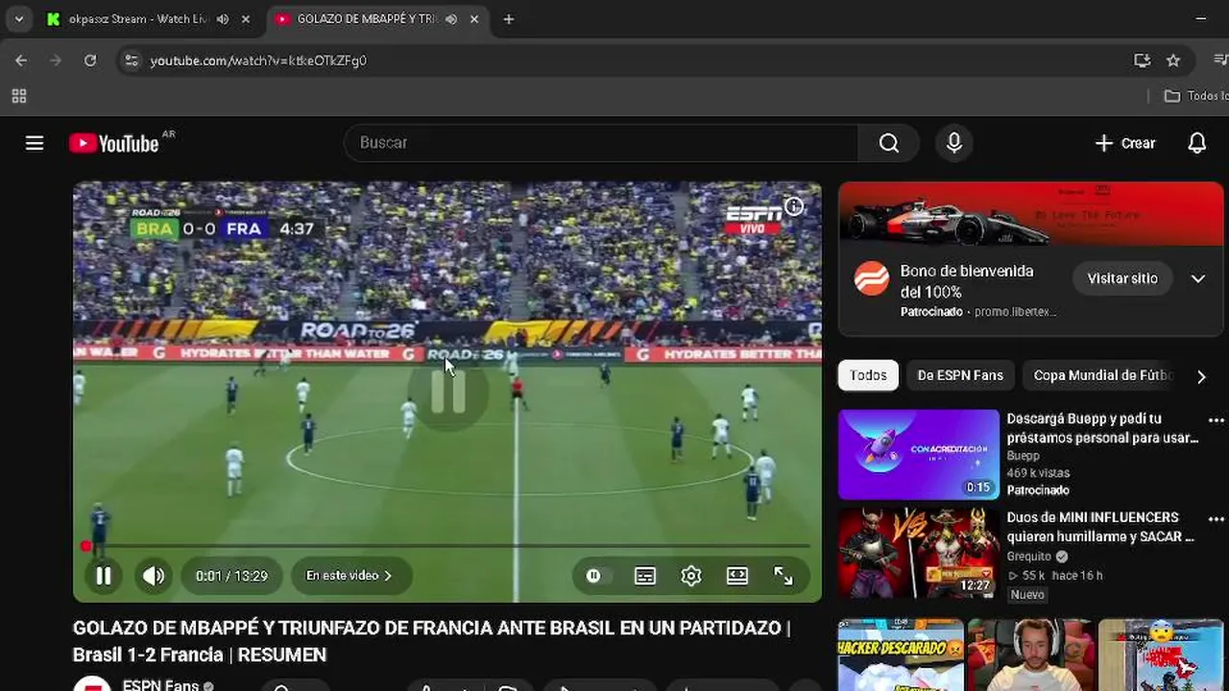1229x691 pixels.
Task: Open a new browser tab
Action: tap(509, 19)
